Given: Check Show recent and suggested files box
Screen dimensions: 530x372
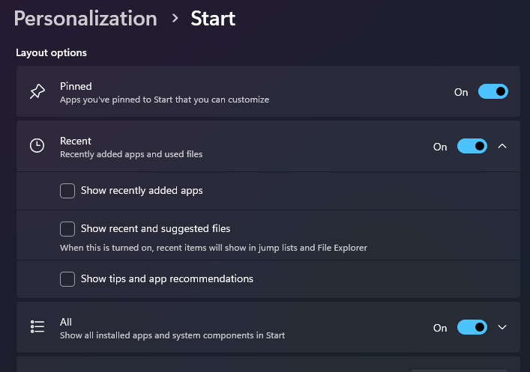Looking at the screenshot, I should point(67,229).
